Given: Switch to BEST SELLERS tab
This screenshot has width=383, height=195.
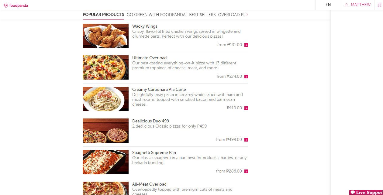Looking at the screenshot, I should [x=202, y=15].
